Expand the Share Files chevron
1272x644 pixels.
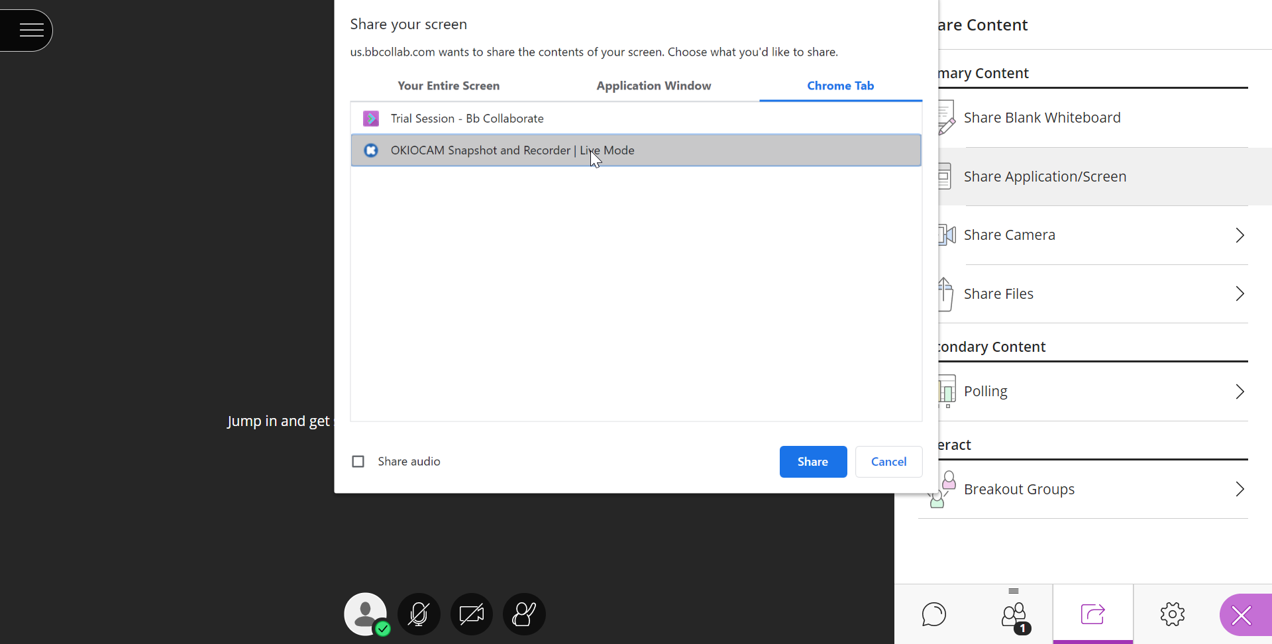pos(1240,294)
